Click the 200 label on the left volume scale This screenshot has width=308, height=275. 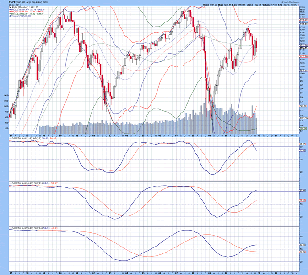point(7,128)
